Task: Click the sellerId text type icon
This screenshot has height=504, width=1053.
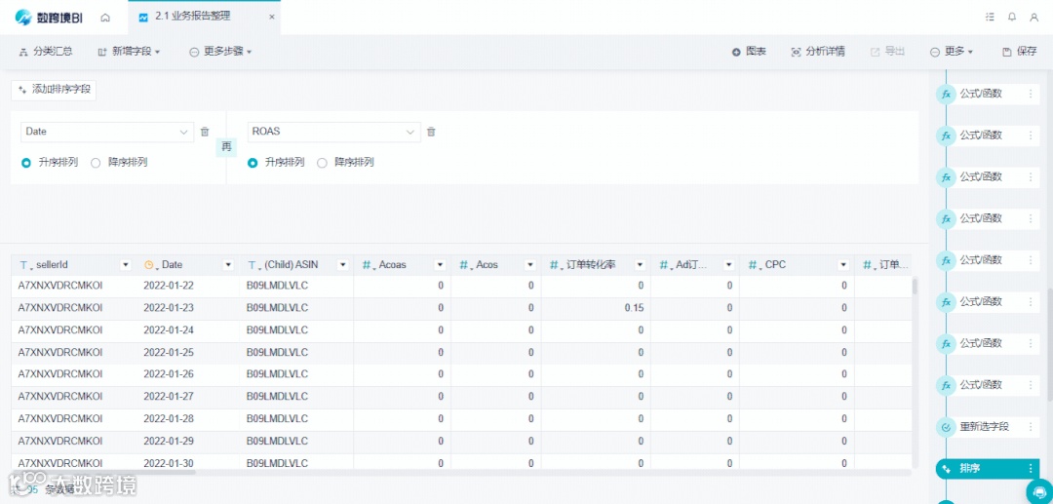Action: coord(25,265)
